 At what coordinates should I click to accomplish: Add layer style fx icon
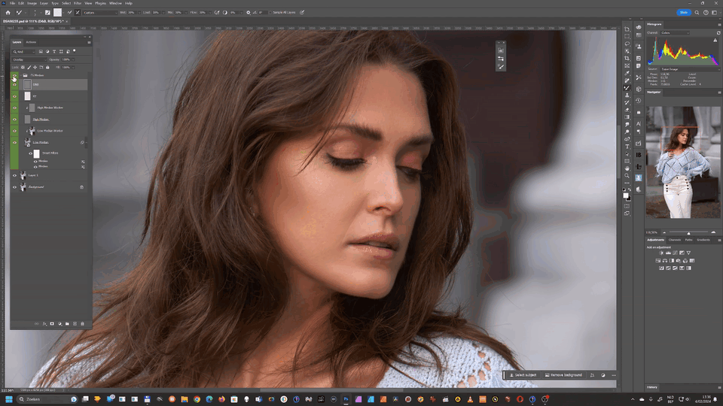44,323
